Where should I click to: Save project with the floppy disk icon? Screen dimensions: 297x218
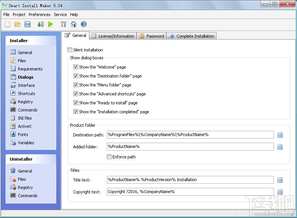click(x=28, y=24)
